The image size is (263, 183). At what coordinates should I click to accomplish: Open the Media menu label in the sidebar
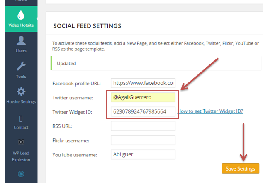click(21, 1)
